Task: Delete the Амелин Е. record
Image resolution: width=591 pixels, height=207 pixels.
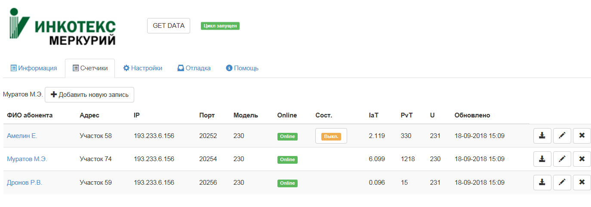Action: click(x=582, y=136)
